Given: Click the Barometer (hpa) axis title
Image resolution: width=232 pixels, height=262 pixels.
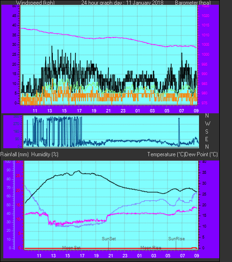Looking at the screenshot, I should [x=193, y=3].
